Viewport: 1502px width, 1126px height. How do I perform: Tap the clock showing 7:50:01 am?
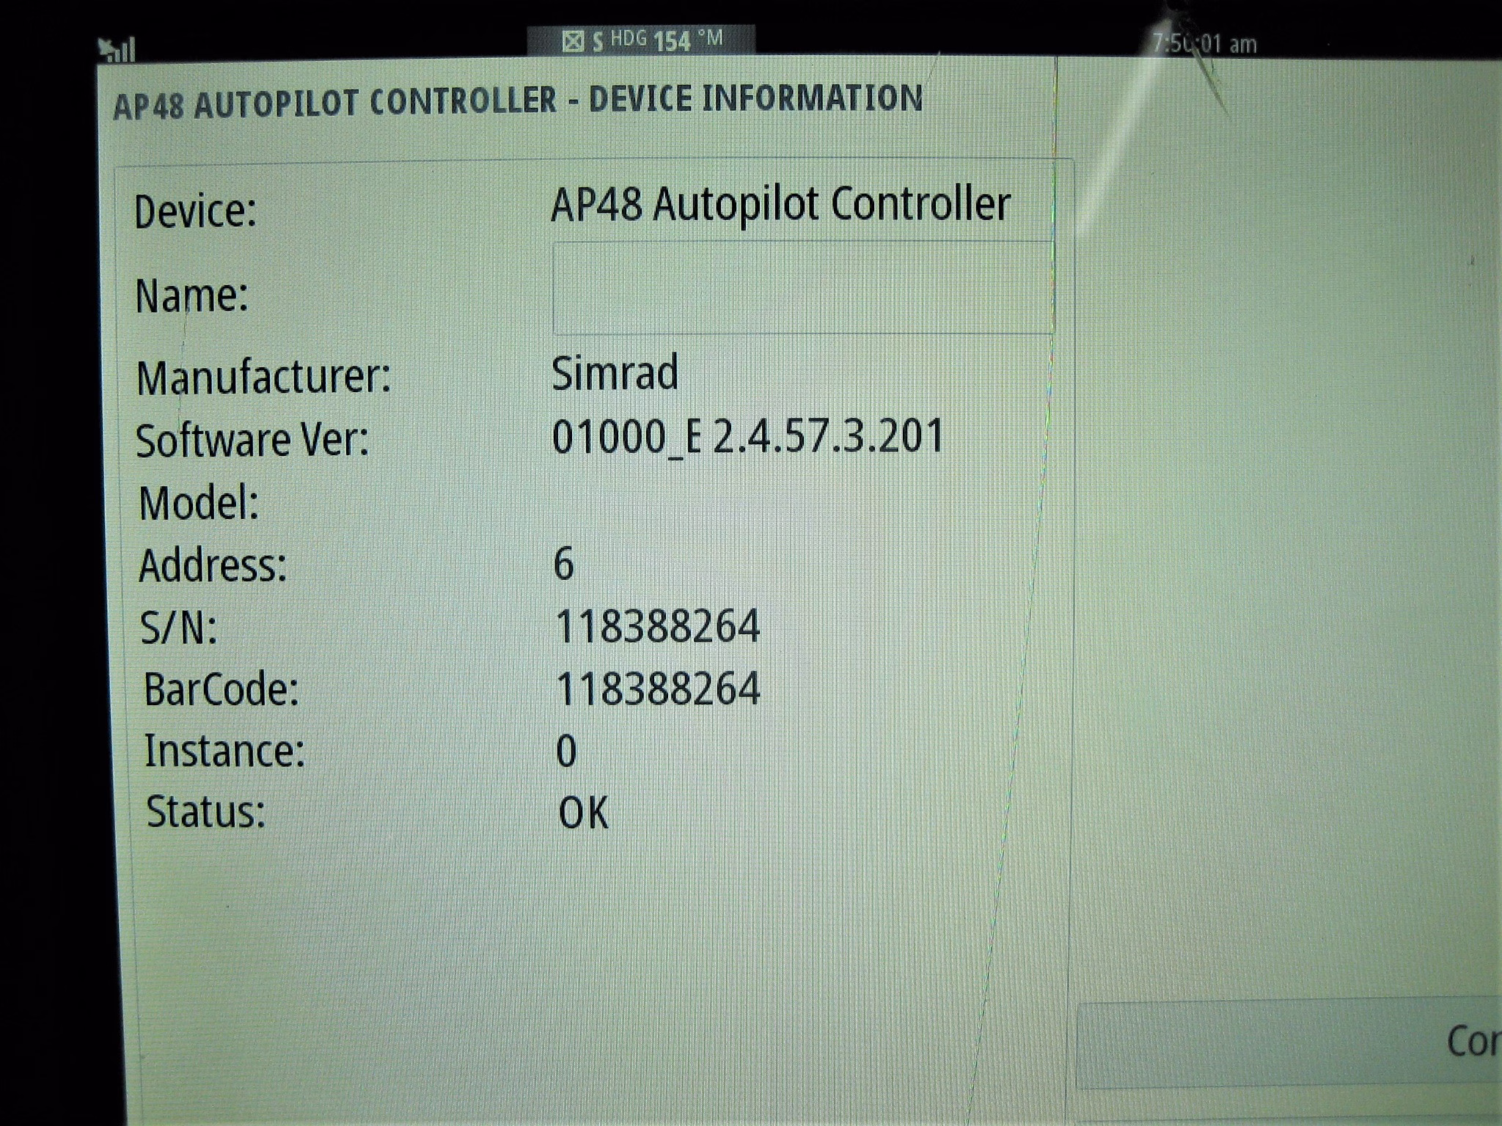click(1204, 44)
